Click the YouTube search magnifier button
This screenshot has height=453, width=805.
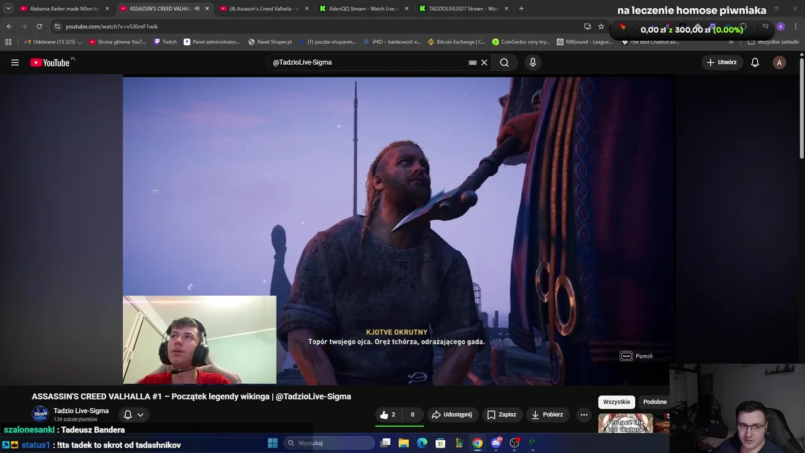(504, 62)
